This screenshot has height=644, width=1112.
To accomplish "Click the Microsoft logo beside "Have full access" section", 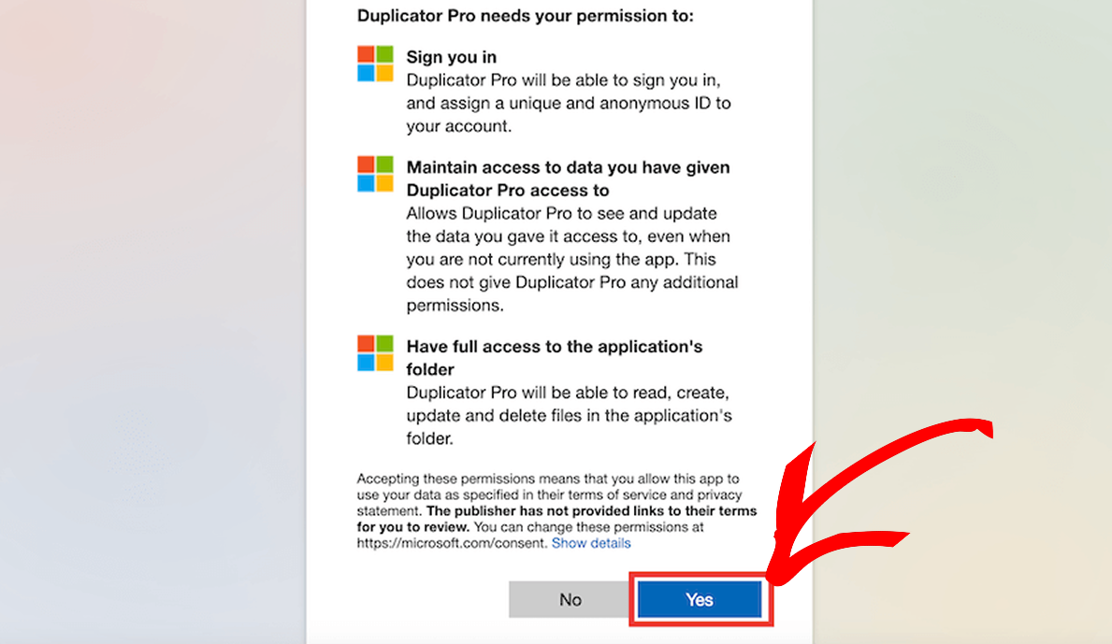I will tap(375, 352).
